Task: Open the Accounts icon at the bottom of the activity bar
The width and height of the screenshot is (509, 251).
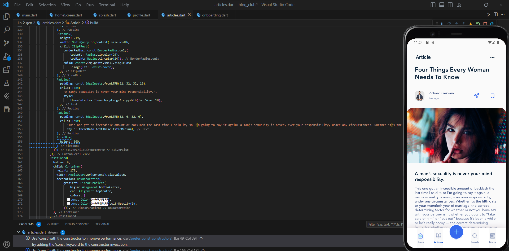Action: (x=7, y=244)
